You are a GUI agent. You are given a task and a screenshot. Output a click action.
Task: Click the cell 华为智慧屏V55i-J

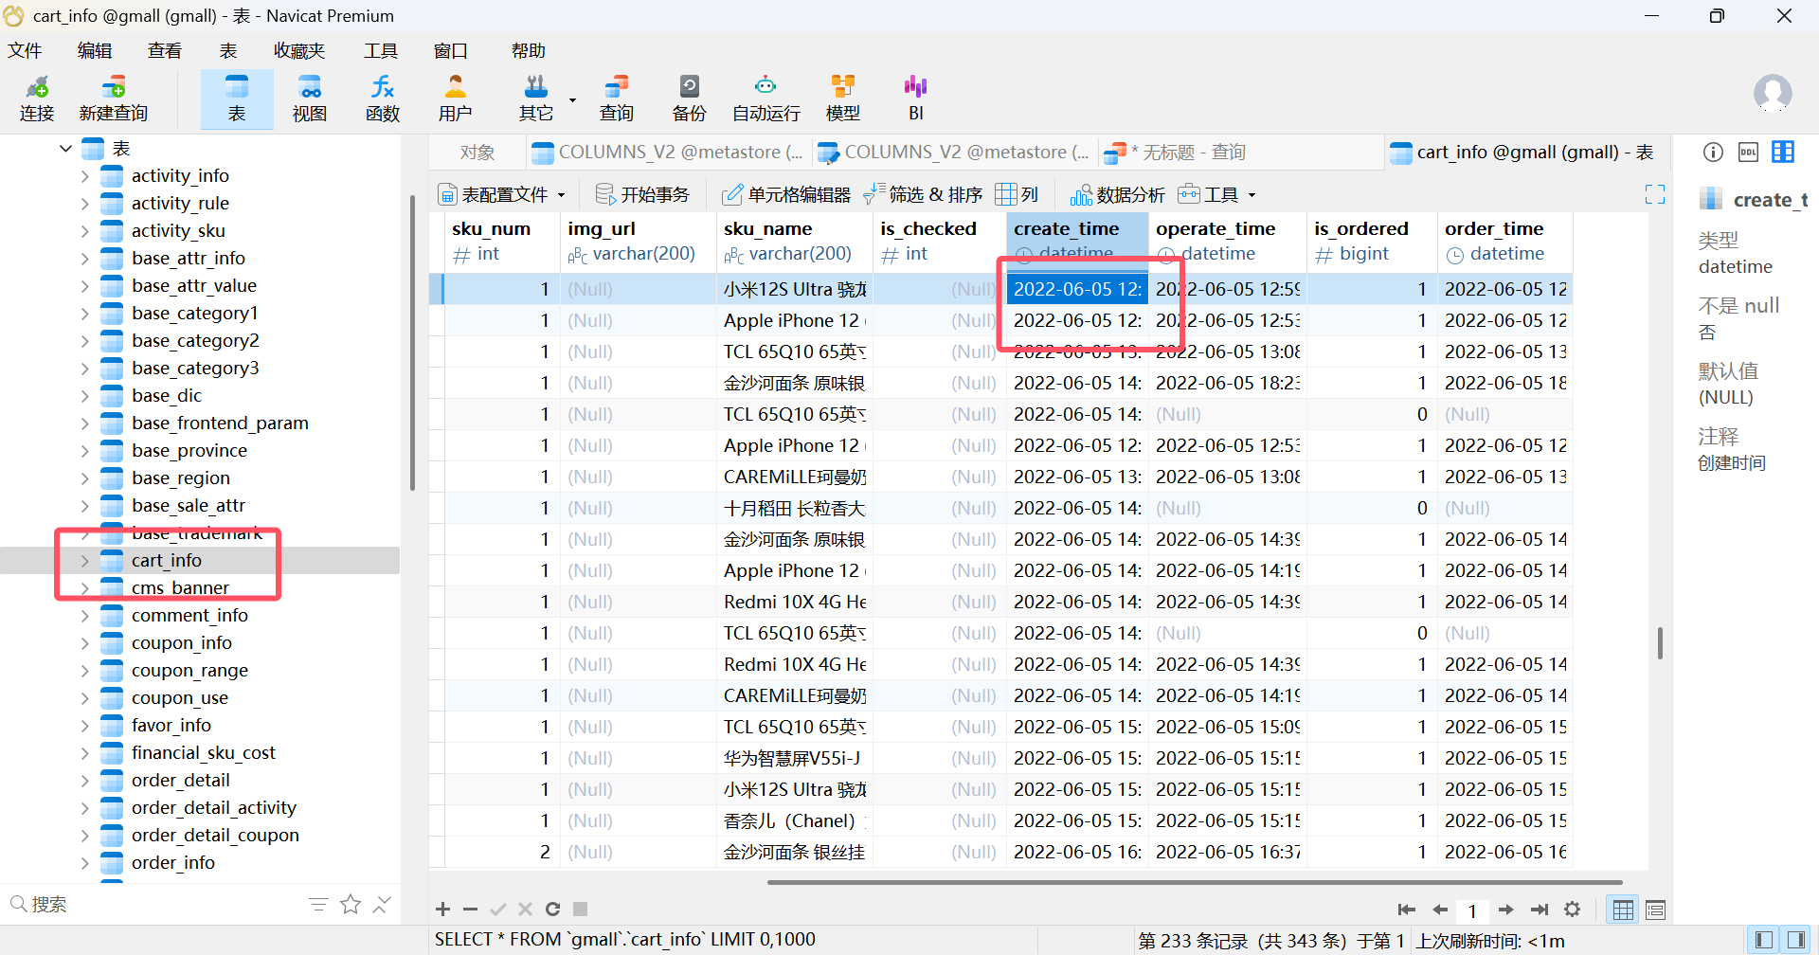tap(794, 758)
